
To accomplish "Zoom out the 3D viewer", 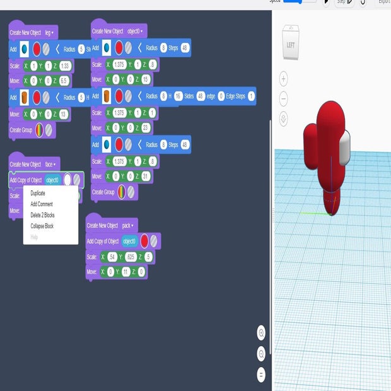I will pos(284,98).
